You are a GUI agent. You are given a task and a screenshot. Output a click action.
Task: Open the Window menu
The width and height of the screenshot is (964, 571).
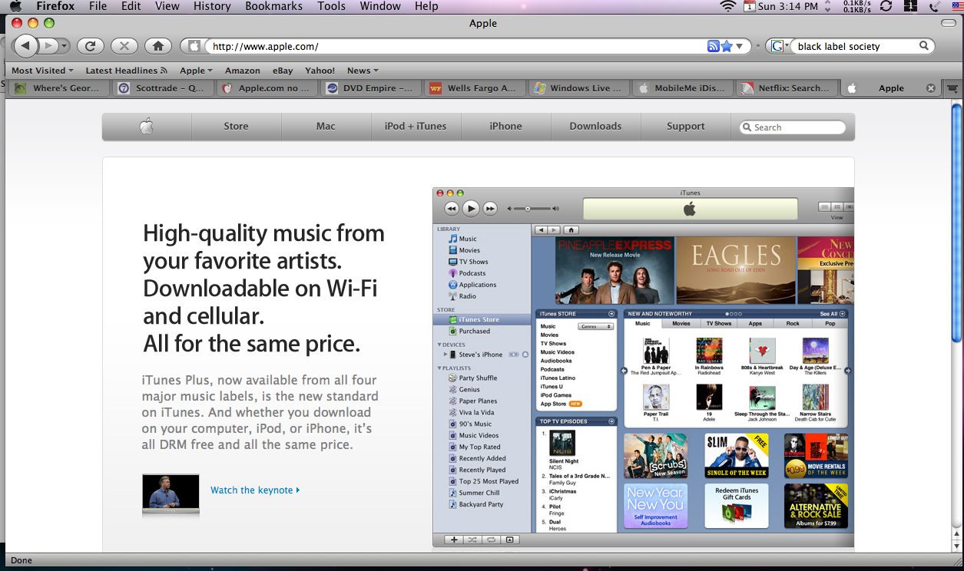(x=380, y=6)
